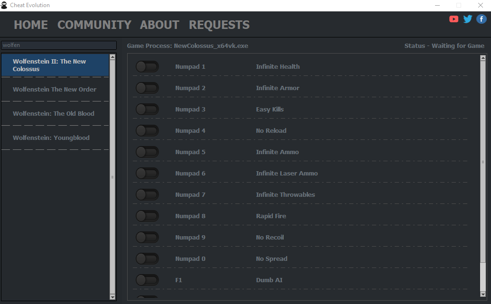The height and width of the screenshot is (304, 491).
Task: Click cheat list scrollbar up arrow
Action: pos(483,57)
